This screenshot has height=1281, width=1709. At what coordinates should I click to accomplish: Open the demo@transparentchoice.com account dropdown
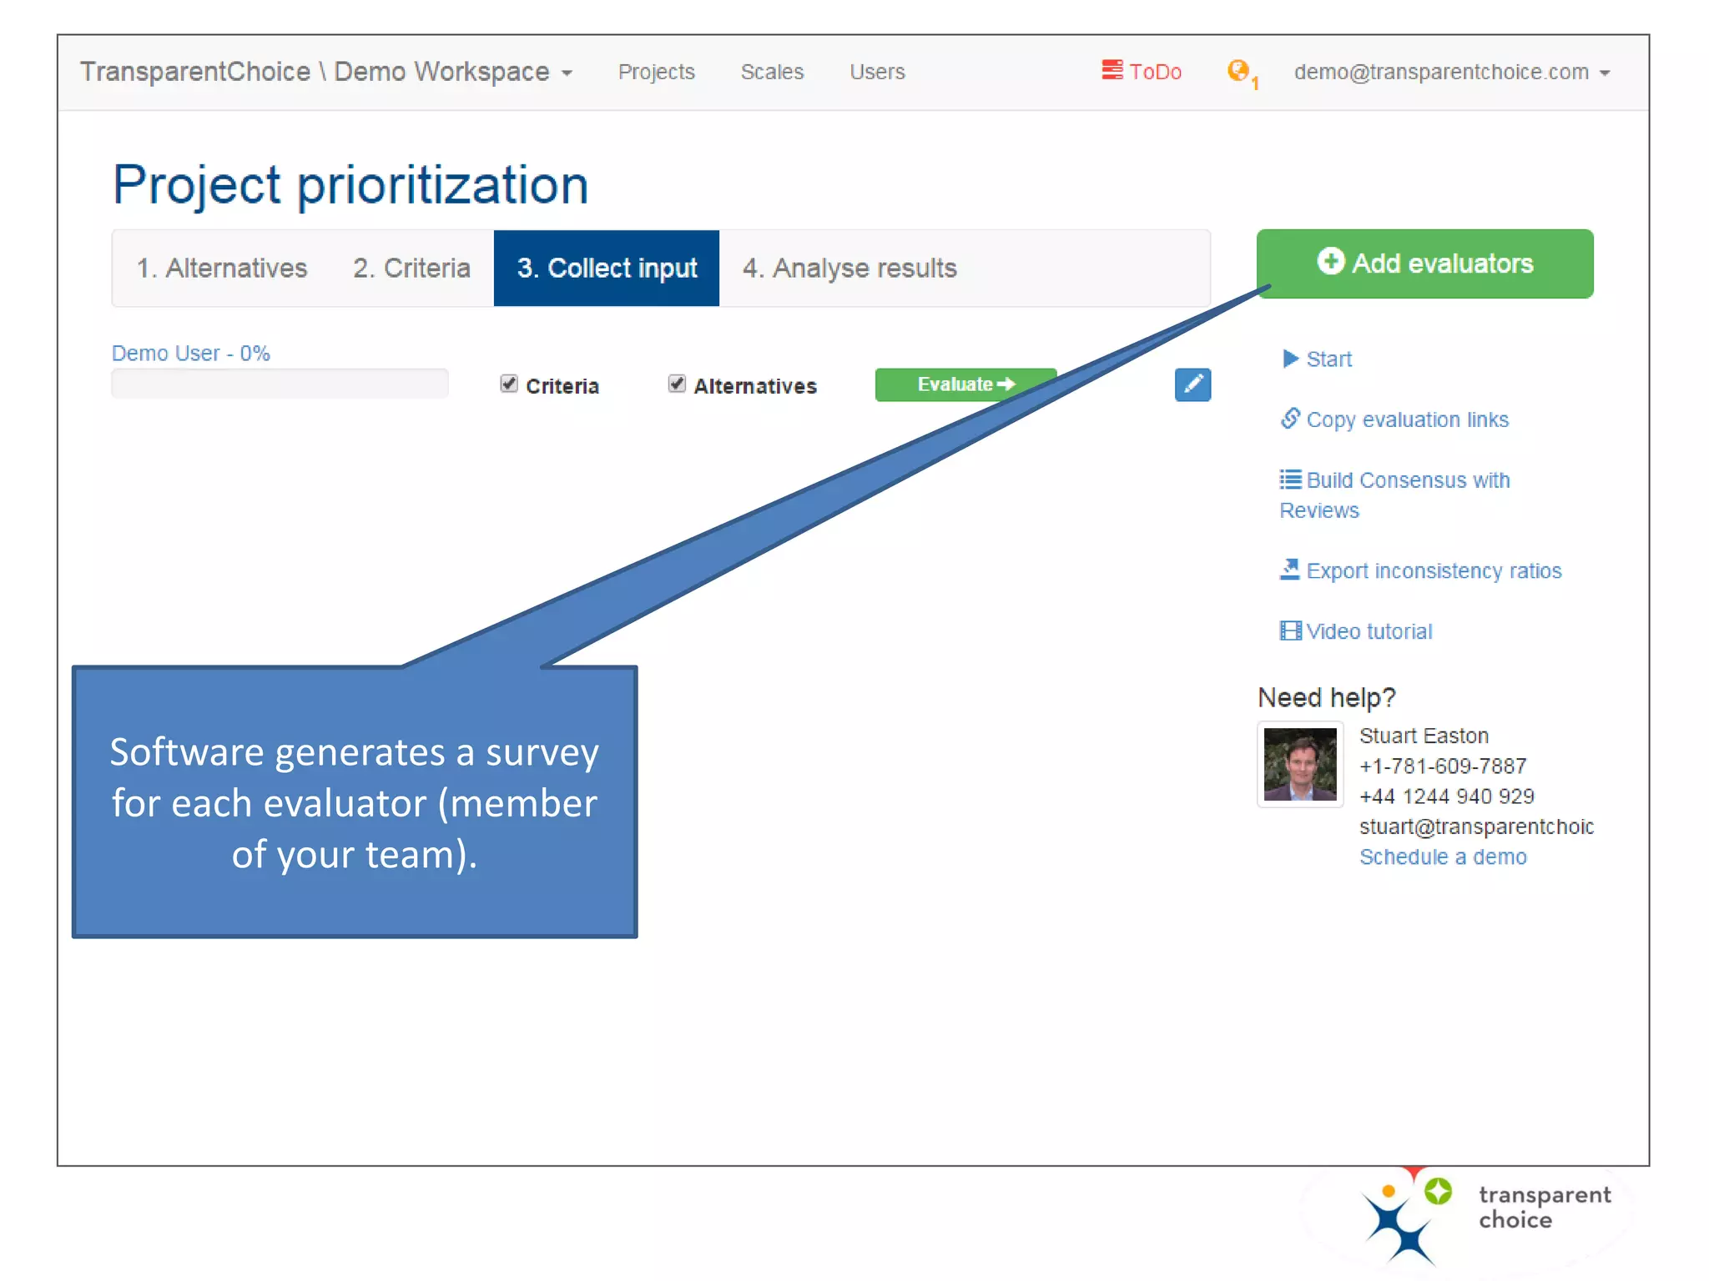click(x=1452, y=73)
